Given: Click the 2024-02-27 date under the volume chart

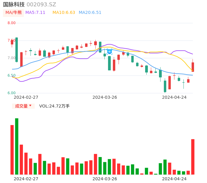Looking at the screenshot, I should 26,179.
